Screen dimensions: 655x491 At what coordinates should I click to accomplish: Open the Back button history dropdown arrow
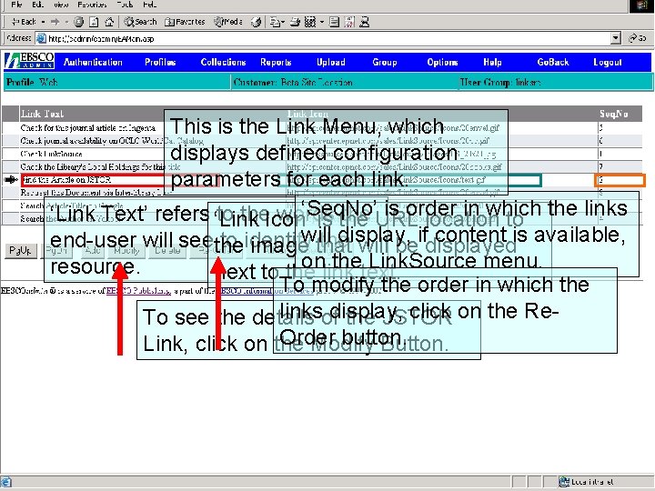[43, 22]
